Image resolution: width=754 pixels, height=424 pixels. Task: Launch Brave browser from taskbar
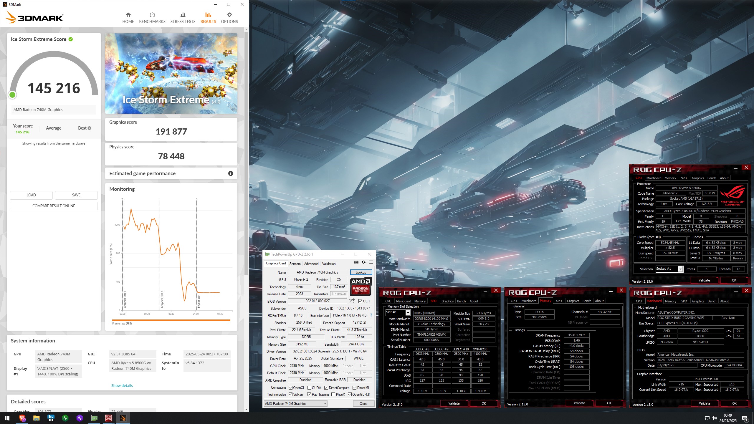[22, 418]
